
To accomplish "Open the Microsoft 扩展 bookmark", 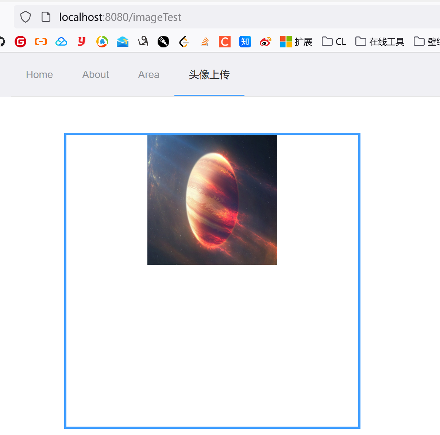I will pyautogui.click(x=296, y=42).
